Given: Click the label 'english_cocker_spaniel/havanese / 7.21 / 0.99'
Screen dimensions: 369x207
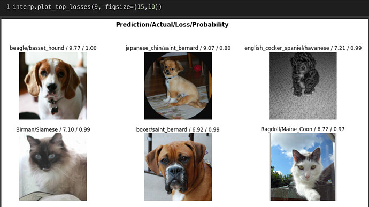Looking at the screenshot, I should click(303, 48).
